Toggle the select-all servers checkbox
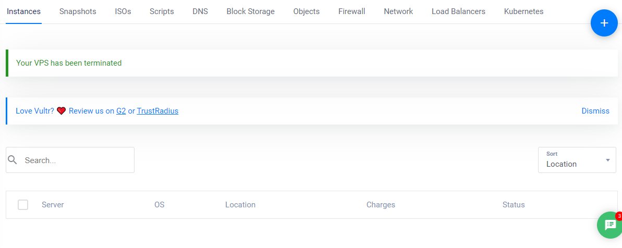The image size is (622, 248). click(23, 205)
